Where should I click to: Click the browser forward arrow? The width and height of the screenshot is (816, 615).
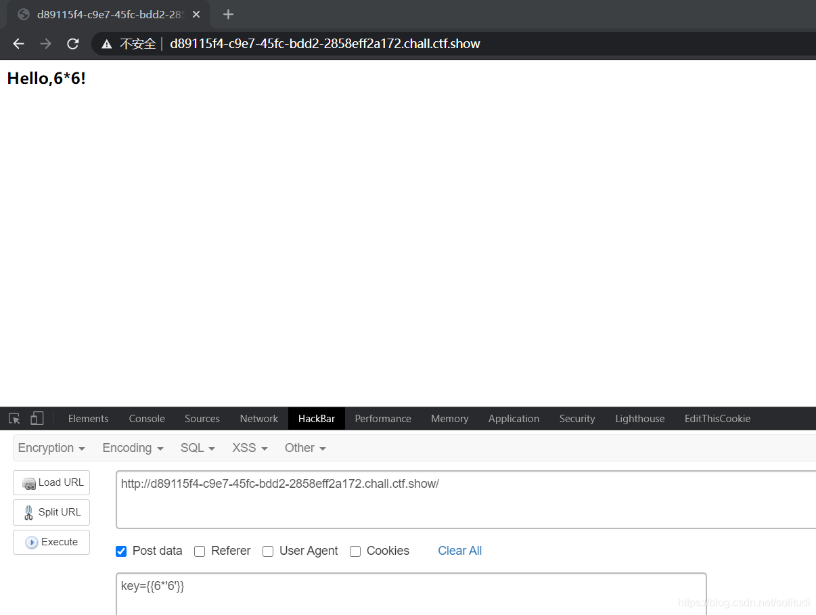[45, 43]
